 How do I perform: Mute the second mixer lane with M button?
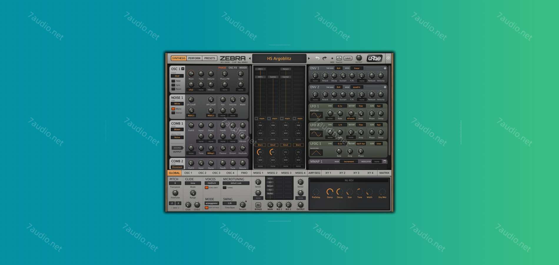[x=269, y=118]
